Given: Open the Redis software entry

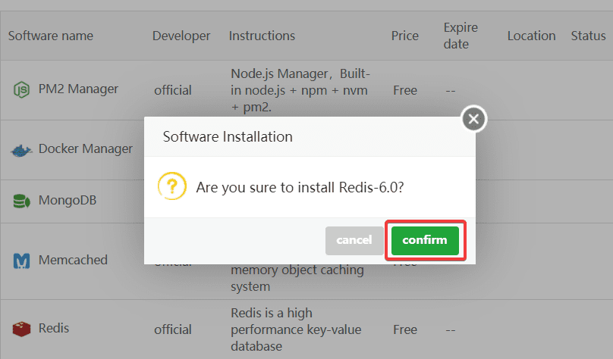Looking at the screenshot, I should [x=53, y=328].
